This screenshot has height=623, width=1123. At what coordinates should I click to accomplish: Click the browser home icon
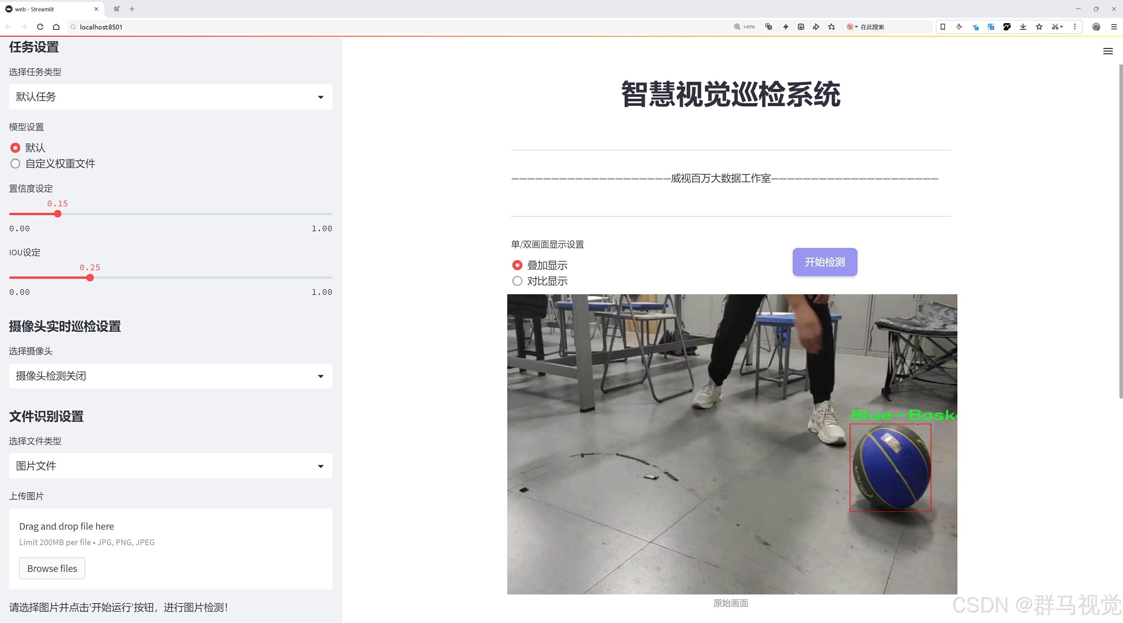pyautogui.click(x=56, y=27)
